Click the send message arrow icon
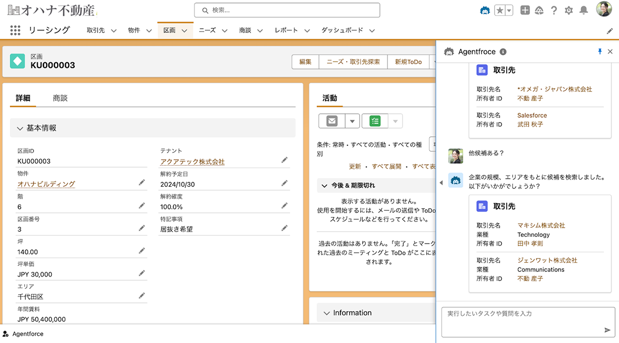 tap(607, 330)
